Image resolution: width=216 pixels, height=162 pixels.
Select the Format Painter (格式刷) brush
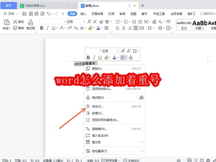[30, 25]
